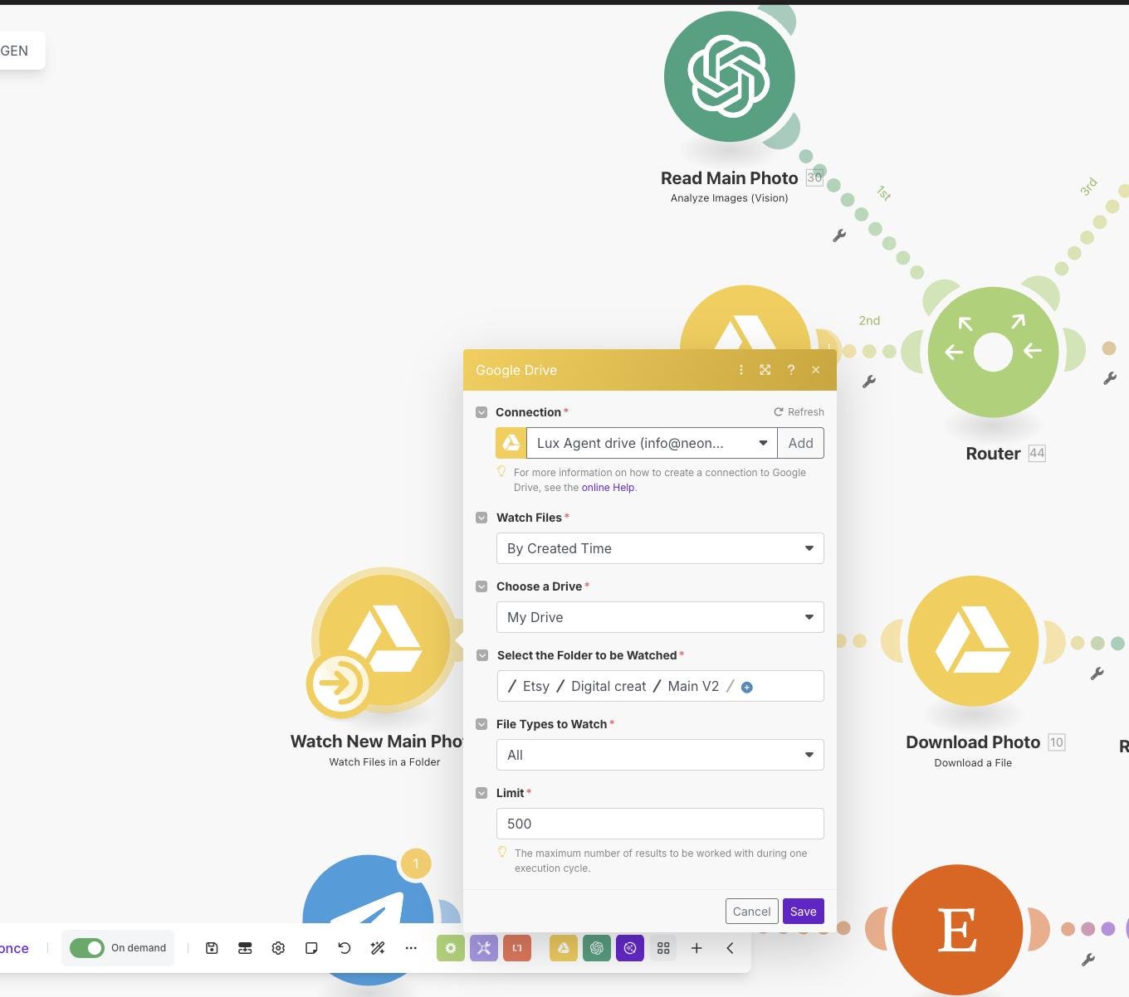Open the Choose a Drive My Drive dropdown

pos(660,617)
